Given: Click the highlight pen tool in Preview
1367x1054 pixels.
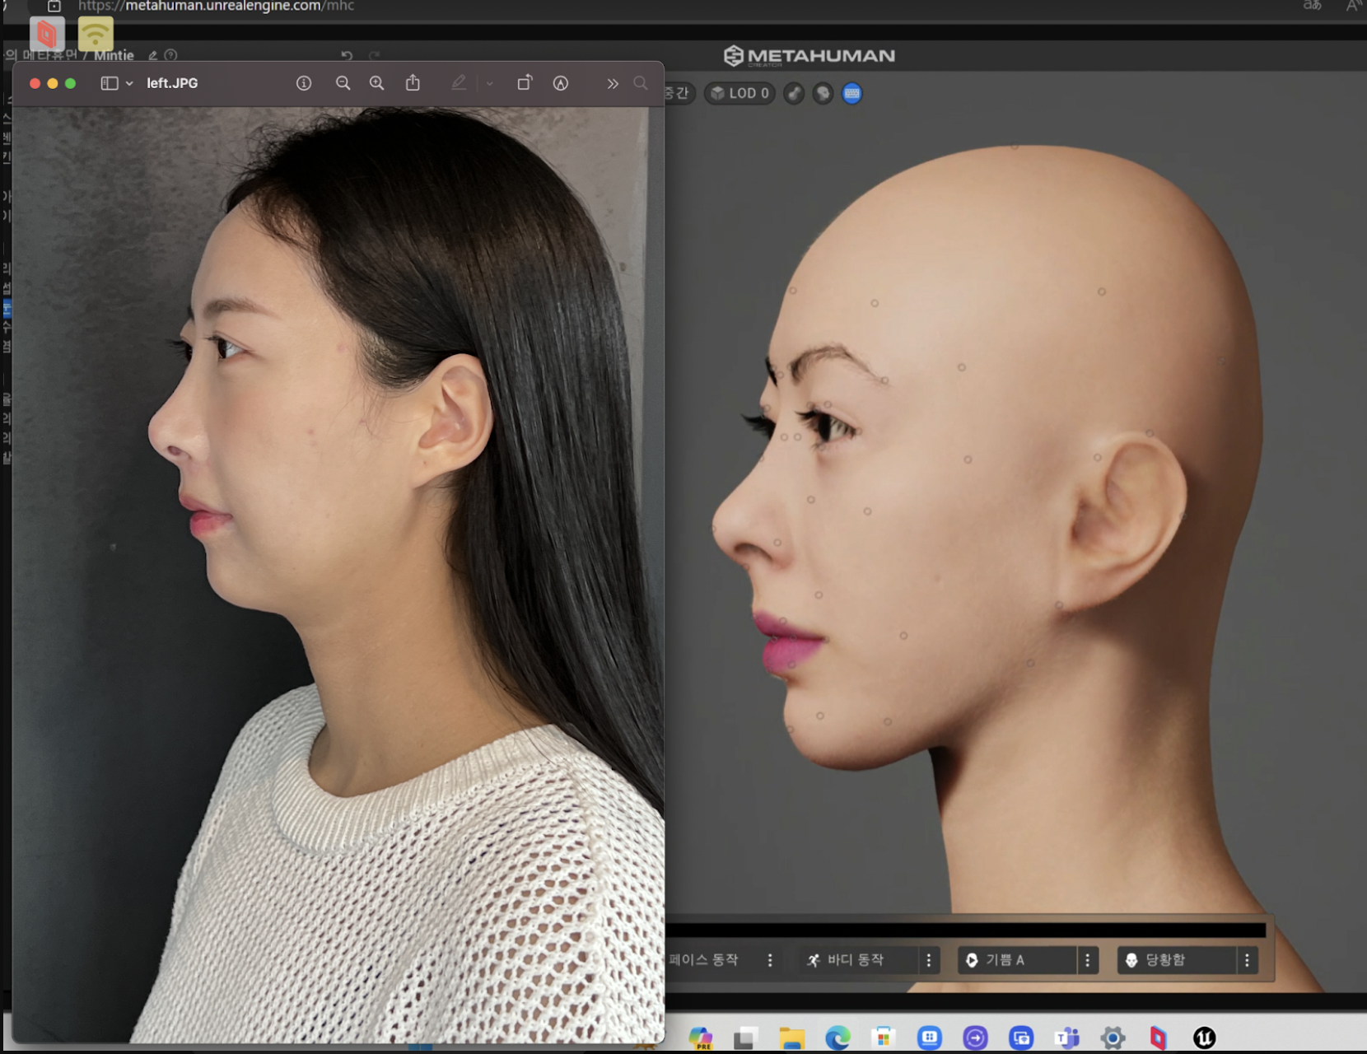Looking at the screenshot, I should 459,82.
